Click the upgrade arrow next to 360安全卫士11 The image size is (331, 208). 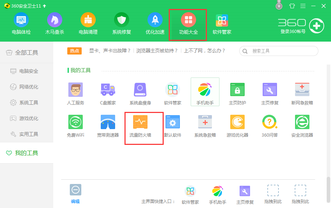[x=44, y=6]
